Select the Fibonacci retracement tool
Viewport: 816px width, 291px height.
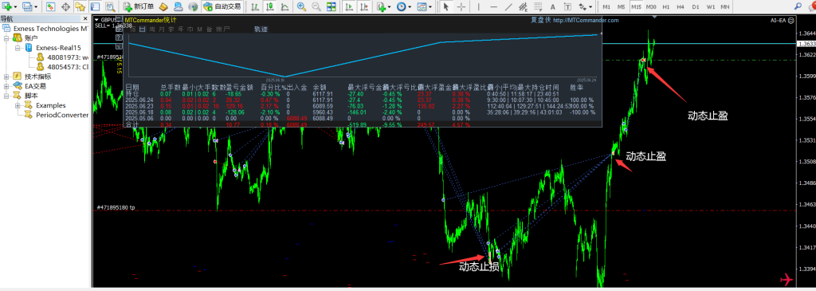[538, 6]
